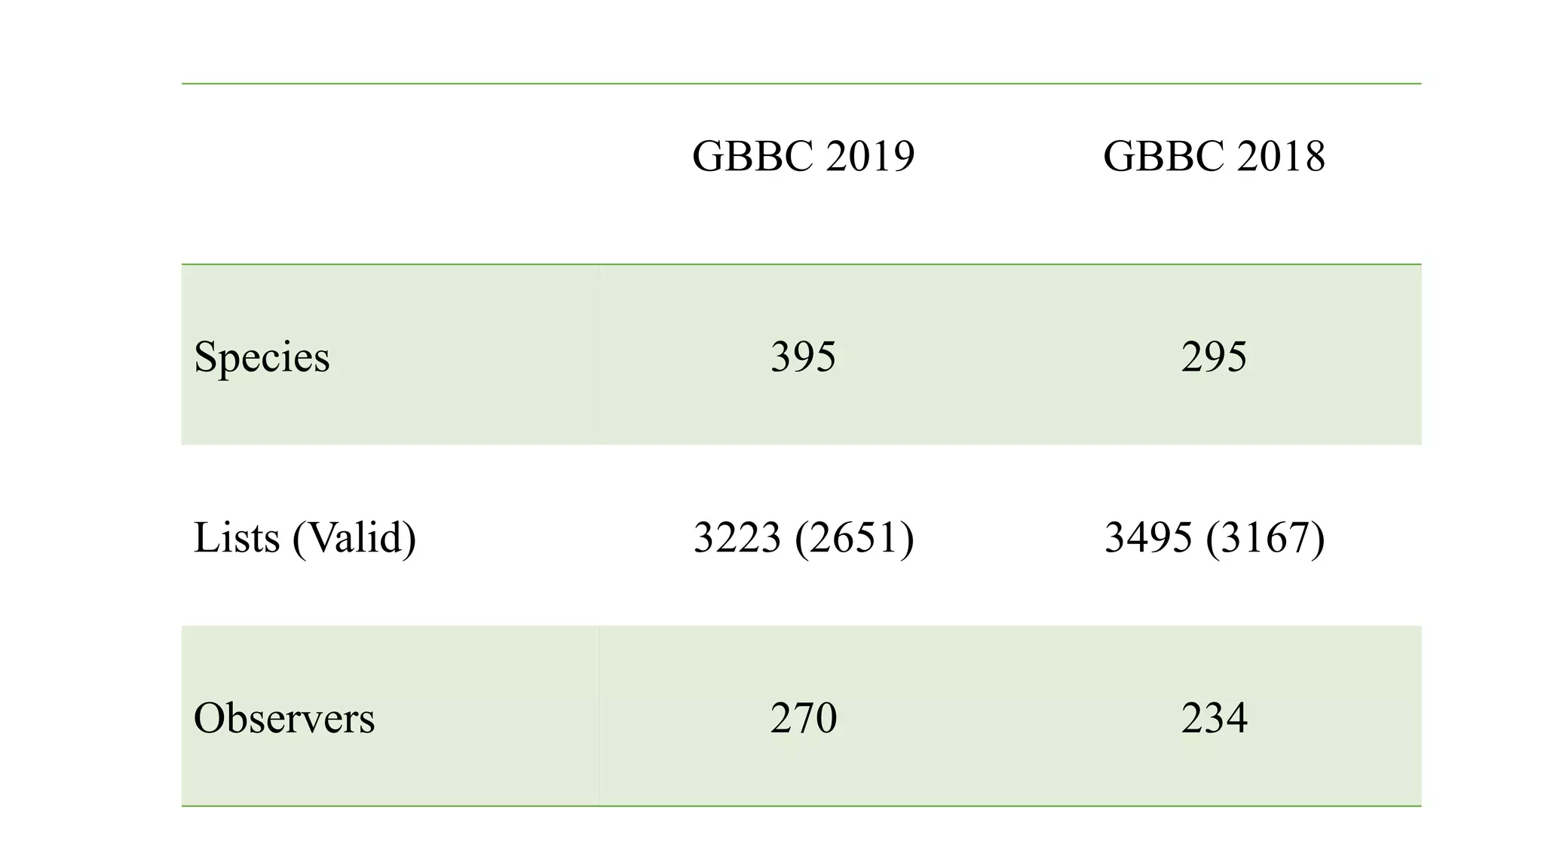Viewport: 1544px width, 868px height.
Task: Click the GBBC 2019 column header
Action: coord(803,157)
